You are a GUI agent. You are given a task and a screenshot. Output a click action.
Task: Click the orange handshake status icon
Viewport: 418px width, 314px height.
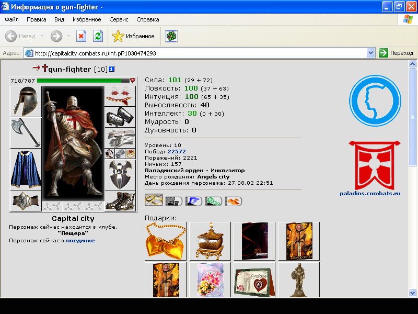click(x=234, y=201)
